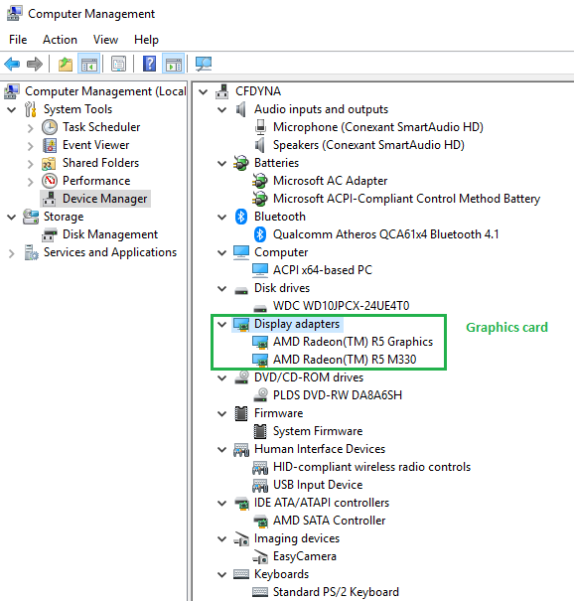Expand the Services and Applications node
The width and height of the screenshot is (574, 601).
coord(12,253)
